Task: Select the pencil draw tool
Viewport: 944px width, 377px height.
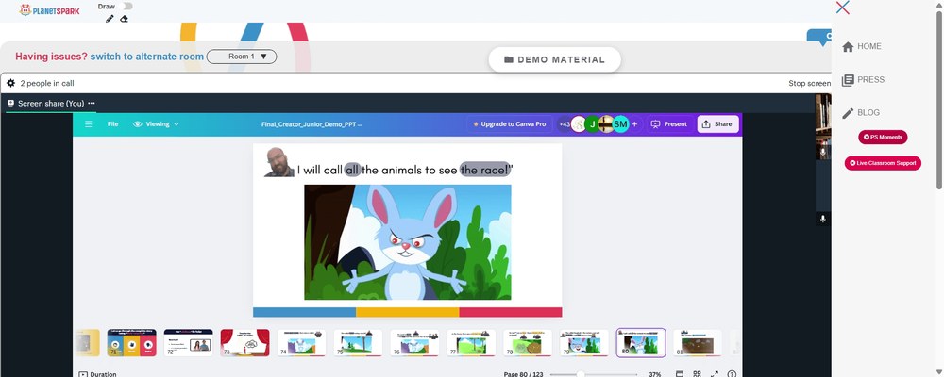Action: (110, 19)
